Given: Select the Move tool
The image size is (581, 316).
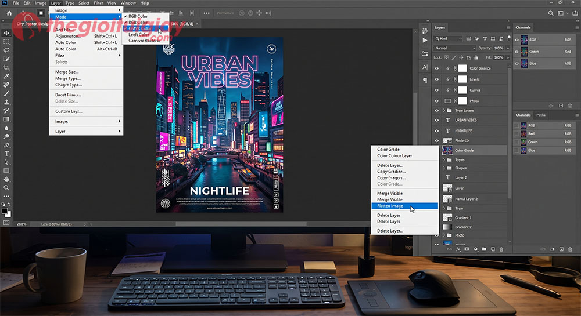Looking at the screenshot, I should (6, 33).
